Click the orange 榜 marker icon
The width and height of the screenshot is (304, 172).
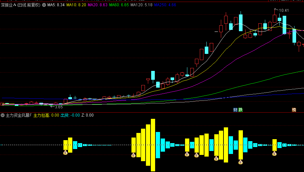click(294, 110)
